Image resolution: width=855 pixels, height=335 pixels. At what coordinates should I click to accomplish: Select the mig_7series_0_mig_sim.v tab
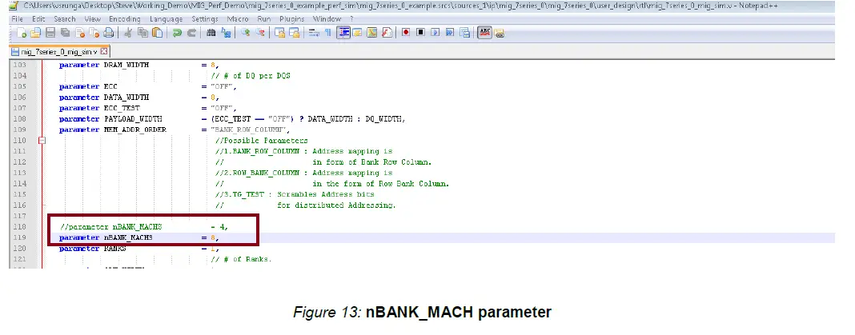(x=59, y=52)
